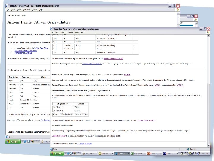
Task: Expand the Word taskbar group arrow
Action: [x=177, y=154]
